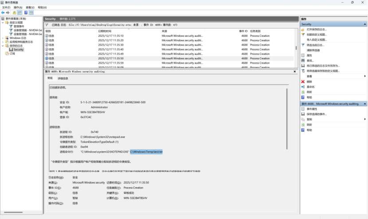Click the Forward arrow in the toolbar

pyautogui.click(x=8, y=13)
